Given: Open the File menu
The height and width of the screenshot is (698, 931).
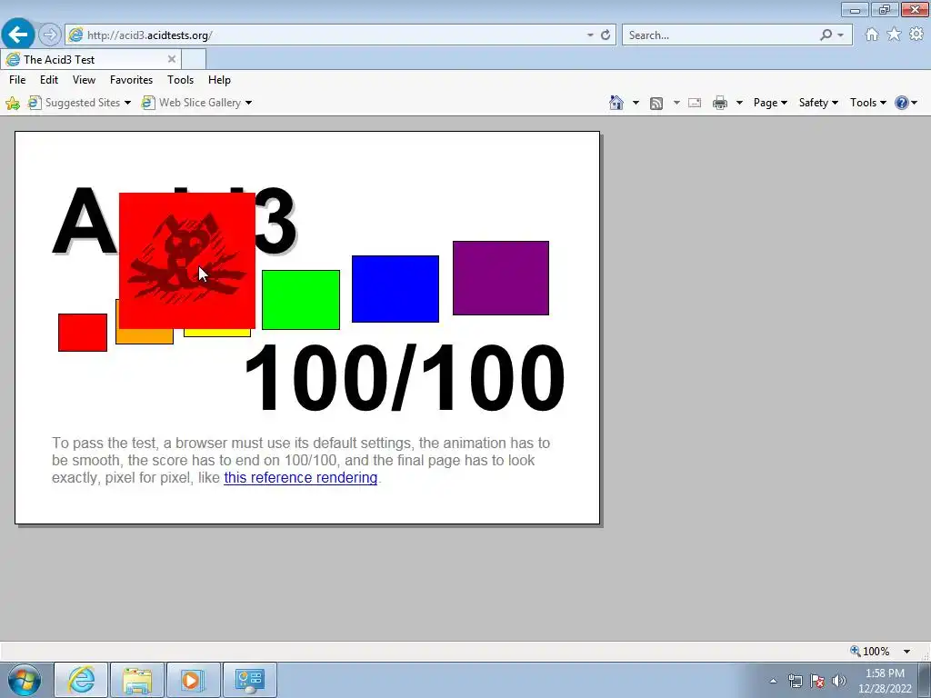Looking at the screenshot, I should tap(17, 80).
